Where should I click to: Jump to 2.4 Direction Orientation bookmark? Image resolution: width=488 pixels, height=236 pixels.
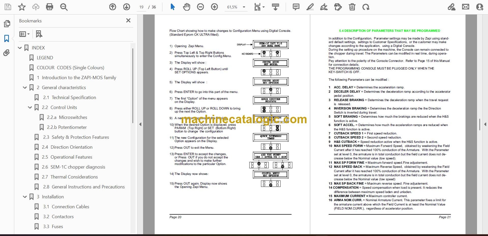(67, 147)
